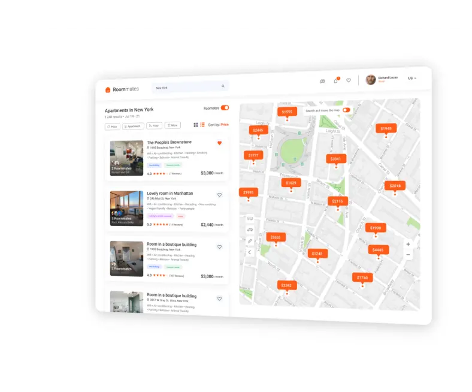Select the $1245 map price marker
The image size is (472, 392).
pos(317,254)
